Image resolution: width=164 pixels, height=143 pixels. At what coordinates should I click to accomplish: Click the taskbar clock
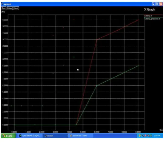tap(157, 136)
